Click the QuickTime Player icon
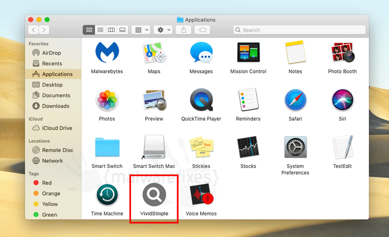The image size is (389, 237). [201, 100]
